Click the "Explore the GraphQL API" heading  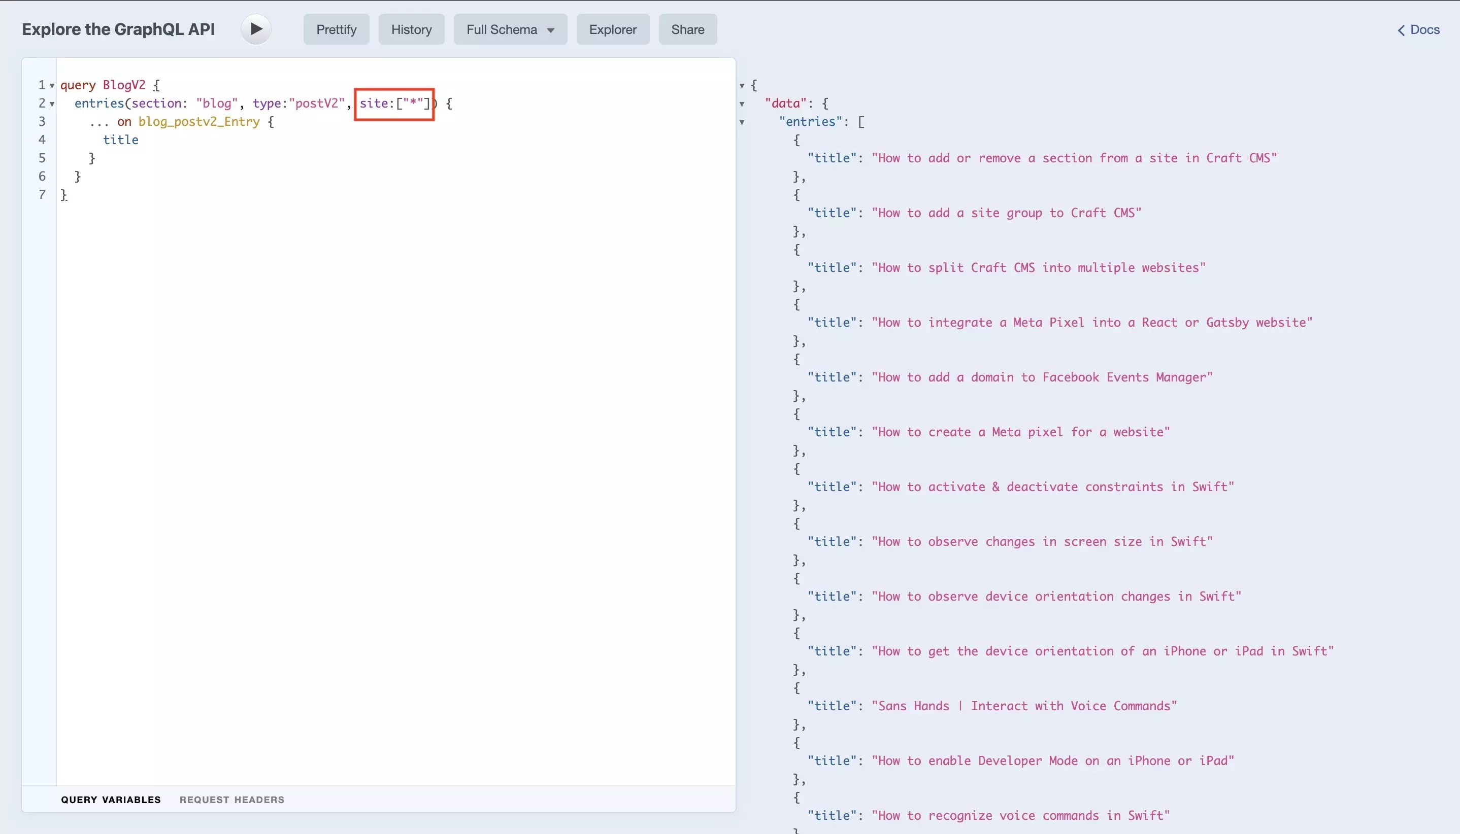(x=118, y=28)
